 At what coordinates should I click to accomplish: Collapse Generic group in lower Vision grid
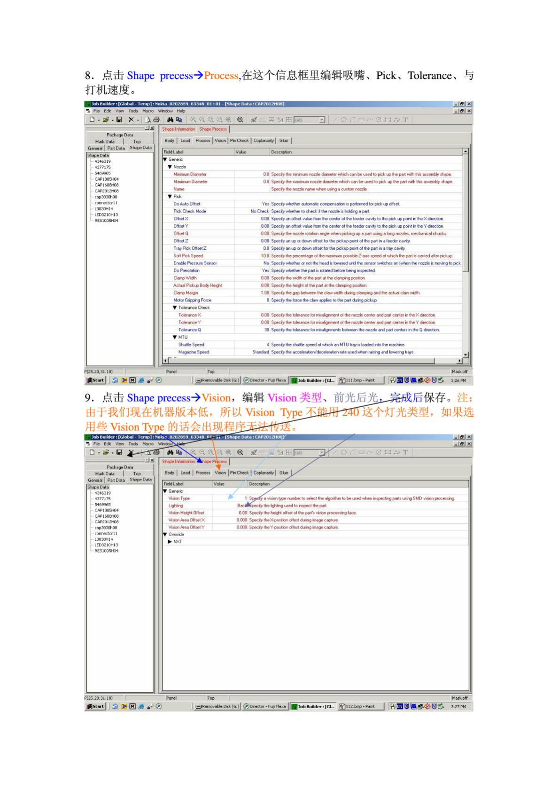point(165,491)
